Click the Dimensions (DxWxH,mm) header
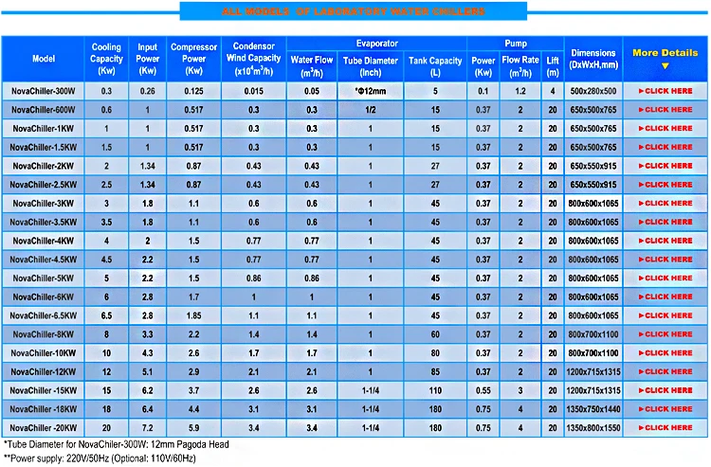 click(593, 59)
